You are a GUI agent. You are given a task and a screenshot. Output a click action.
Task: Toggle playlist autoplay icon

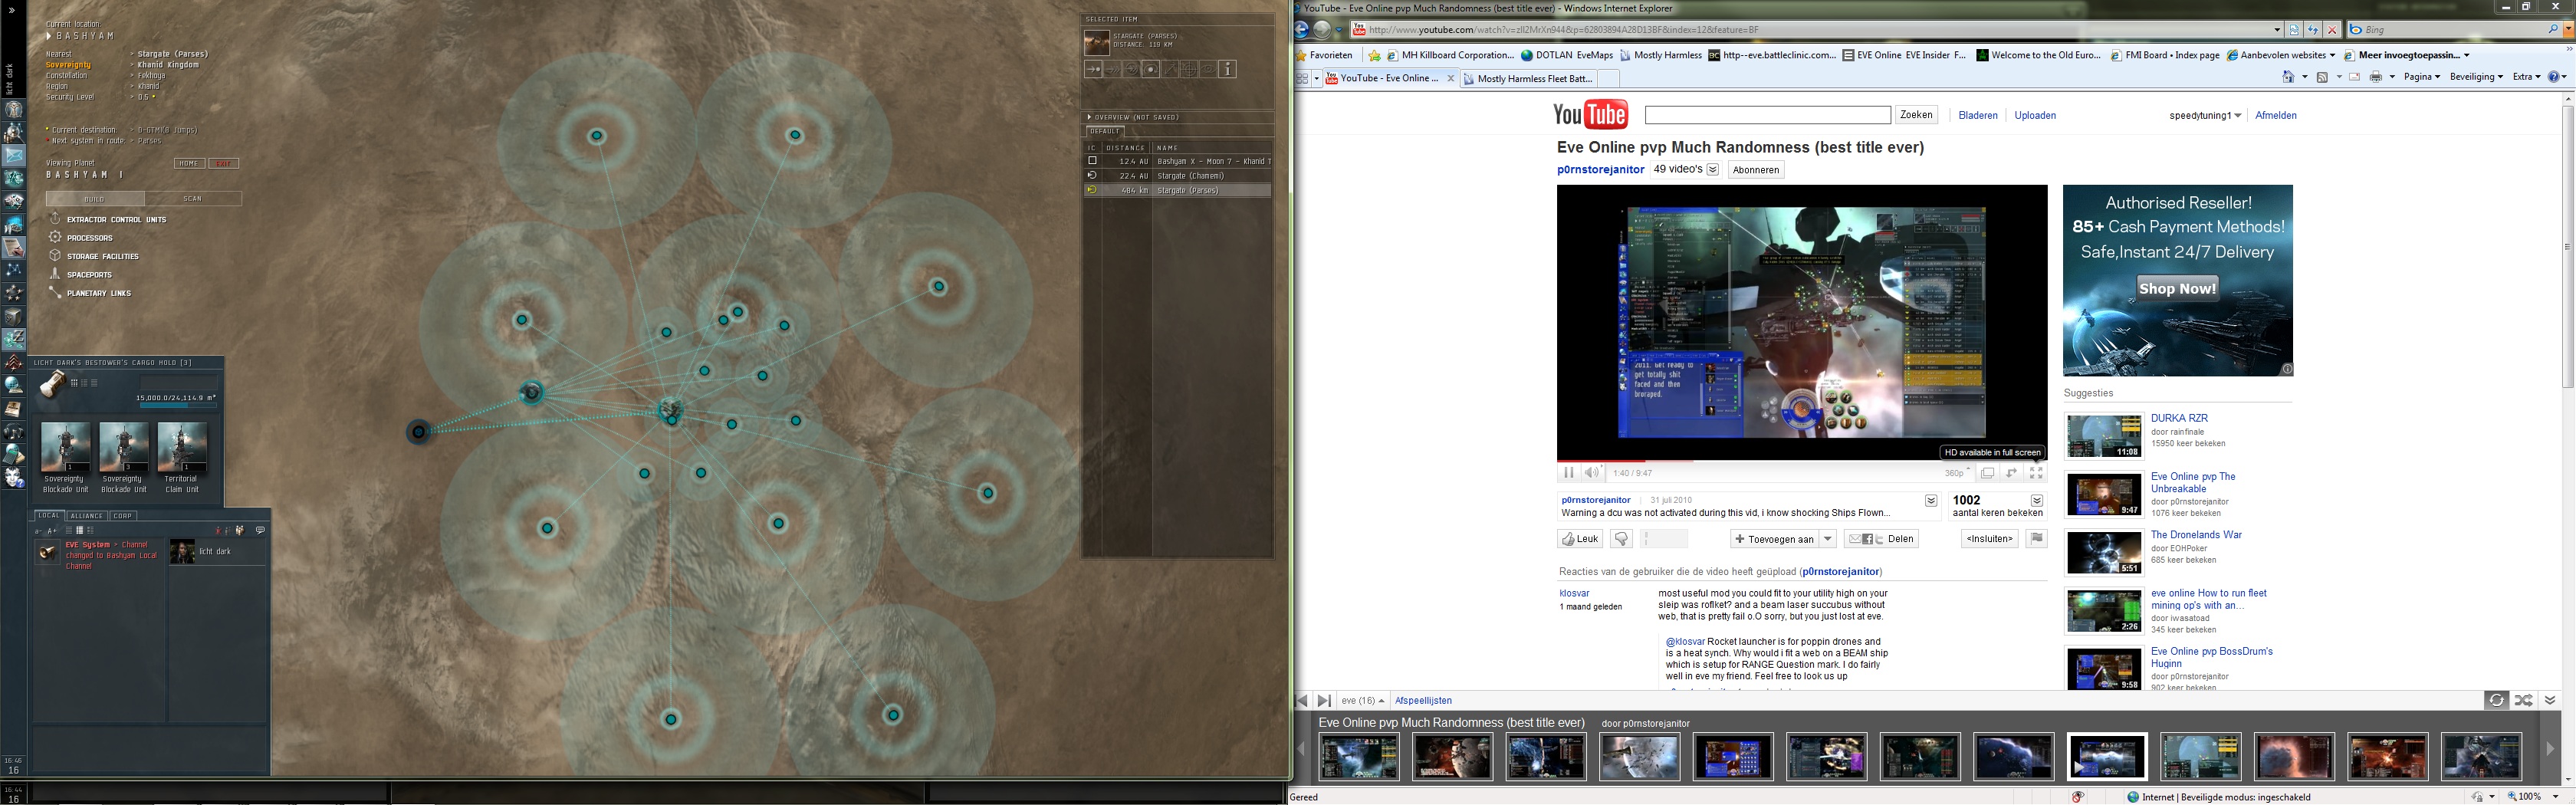[2496, 700]
